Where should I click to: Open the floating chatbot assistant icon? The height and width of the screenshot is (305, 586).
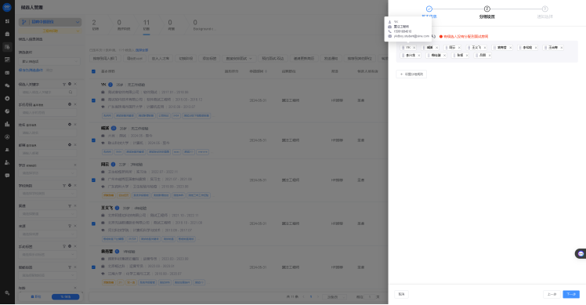[581, 254]
